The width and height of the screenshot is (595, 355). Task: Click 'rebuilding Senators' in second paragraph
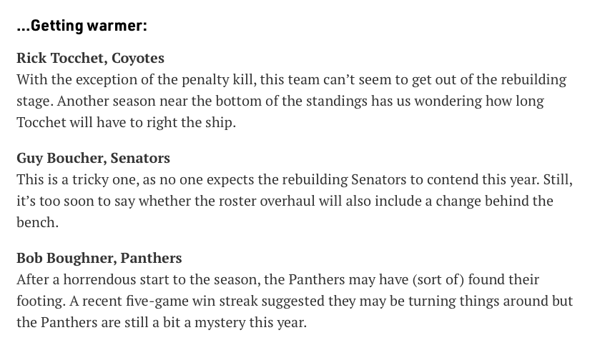click(344, 179)
